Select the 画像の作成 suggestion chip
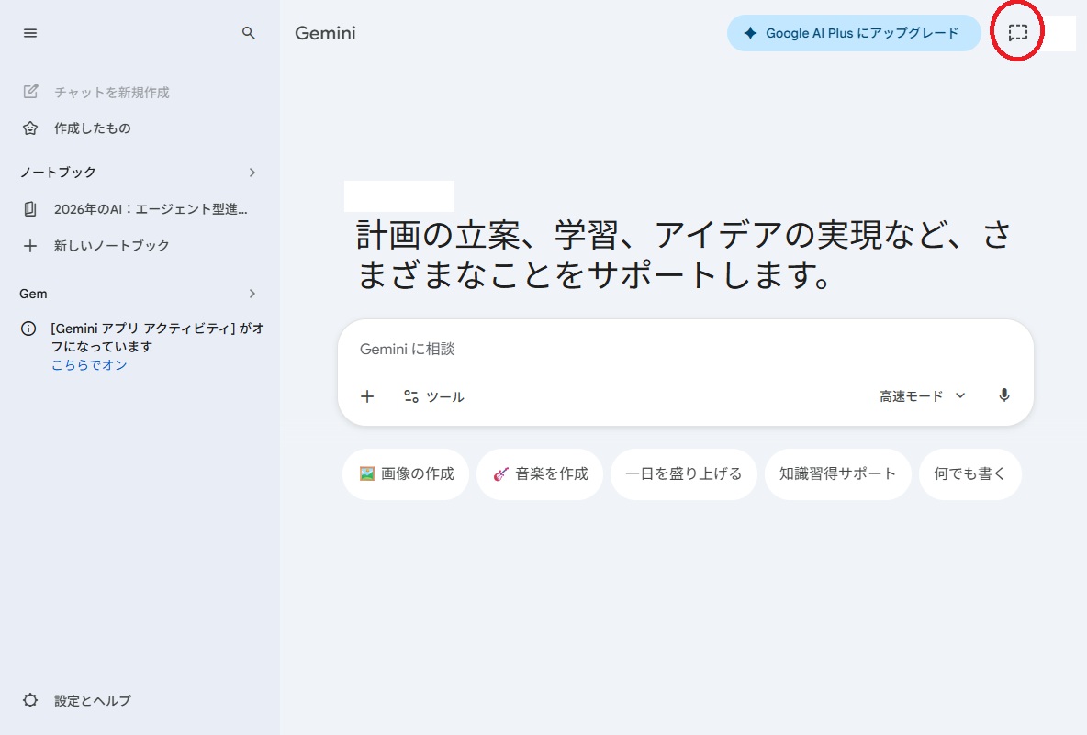Viewport: 1087px width, 735px height. click(406, 473)
